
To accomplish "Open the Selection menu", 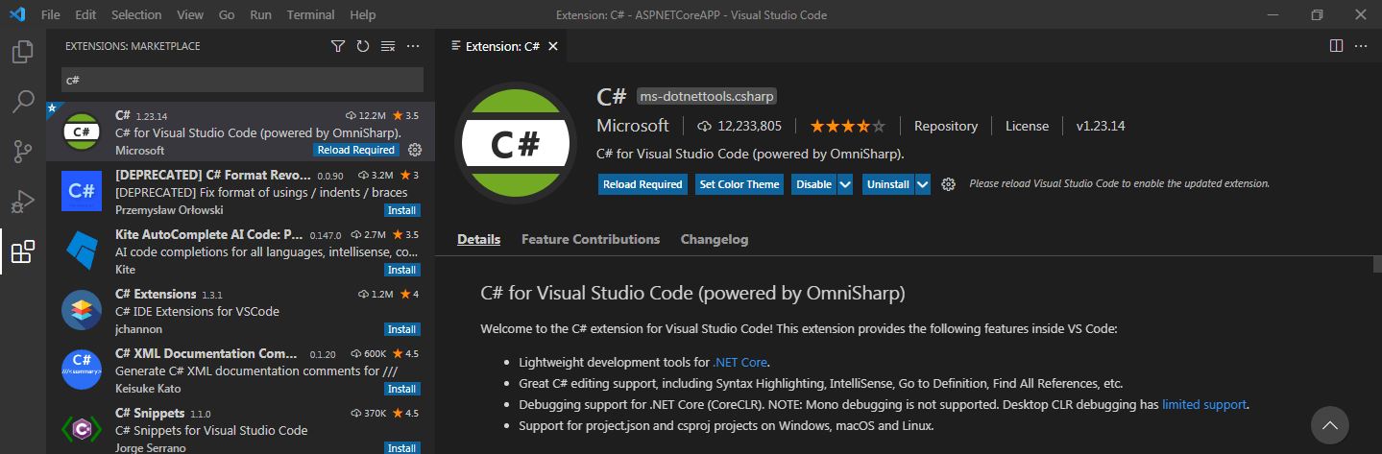I will 136,15.
